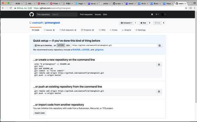Reload the page with browser refresh icon
Screen dimensions: 197x122
click(x=11, y=8)
